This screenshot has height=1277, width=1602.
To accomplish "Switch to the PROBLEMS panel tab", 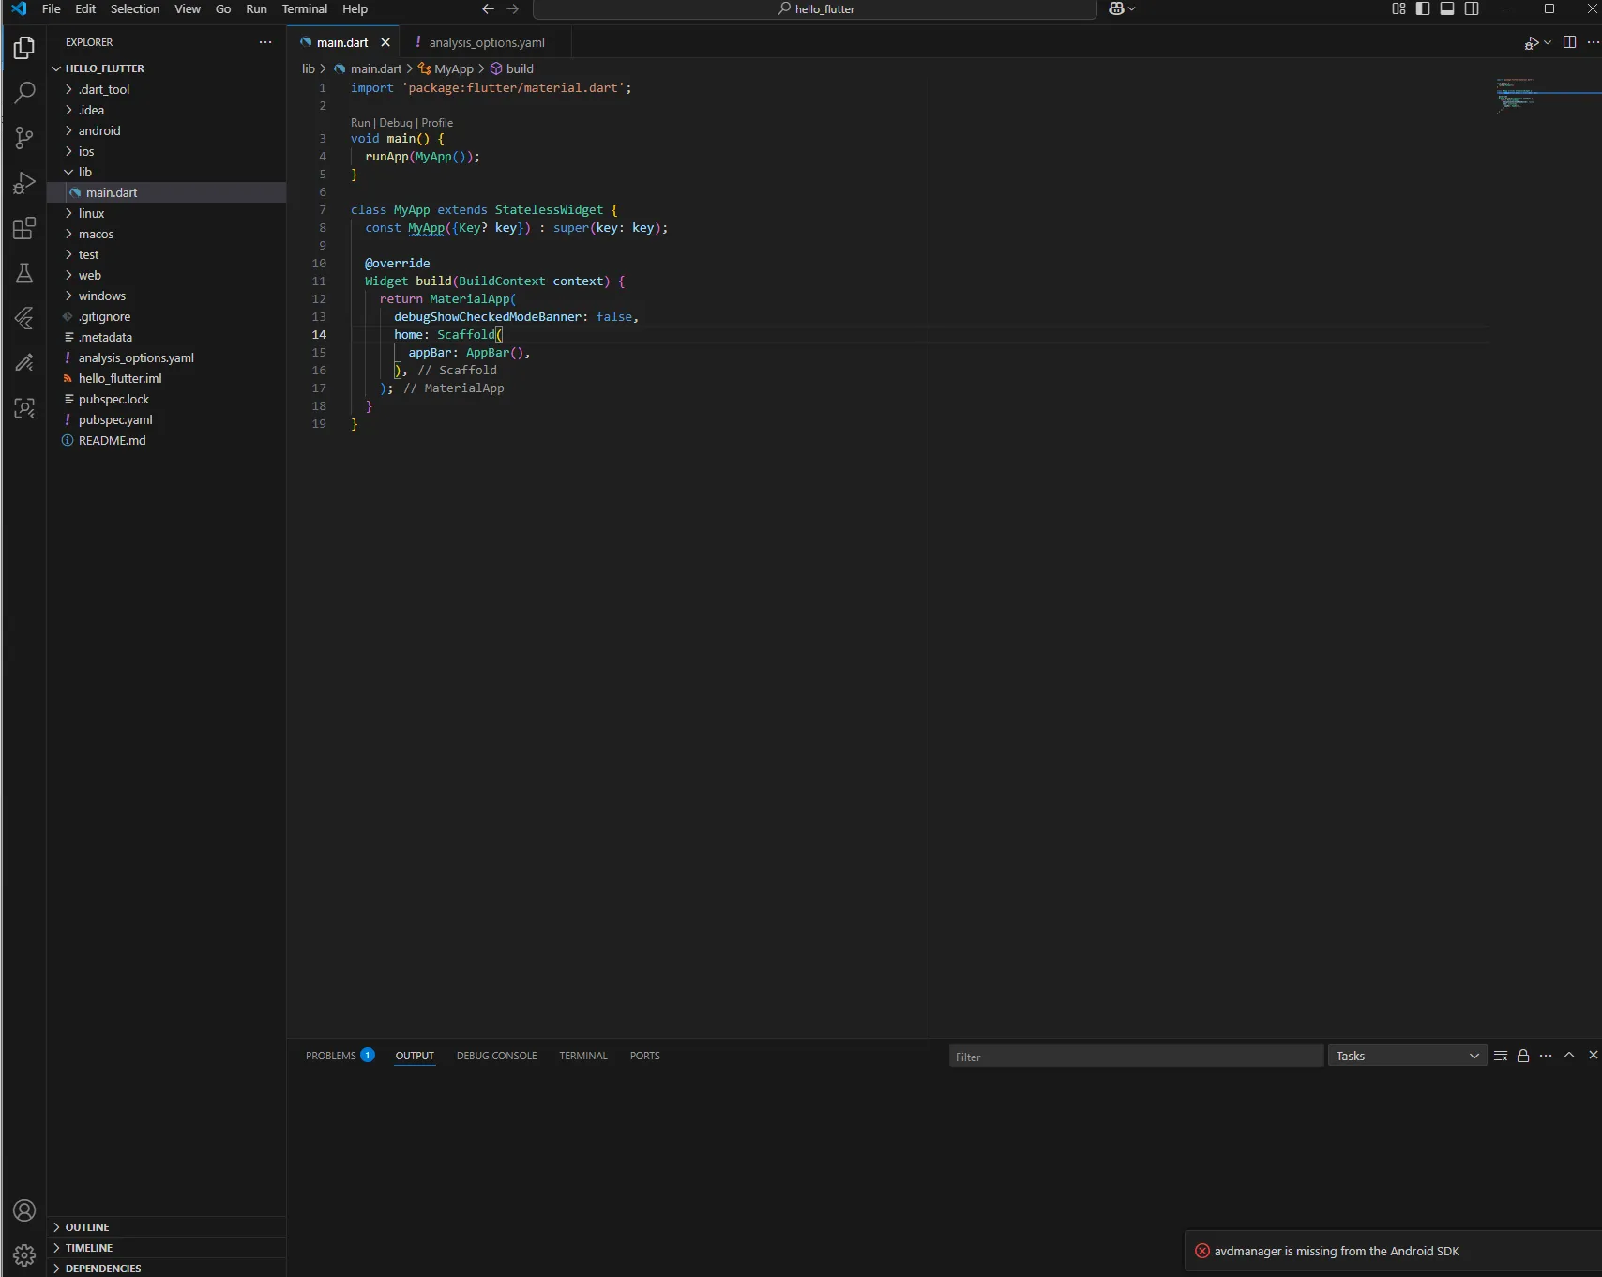I will click(340, 1056).
